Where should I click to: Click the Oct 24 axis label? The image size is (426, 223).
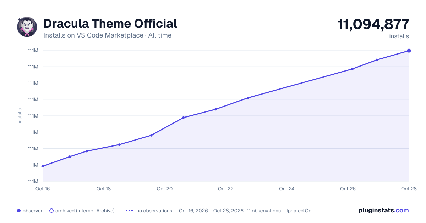click(x=287, y=189)
